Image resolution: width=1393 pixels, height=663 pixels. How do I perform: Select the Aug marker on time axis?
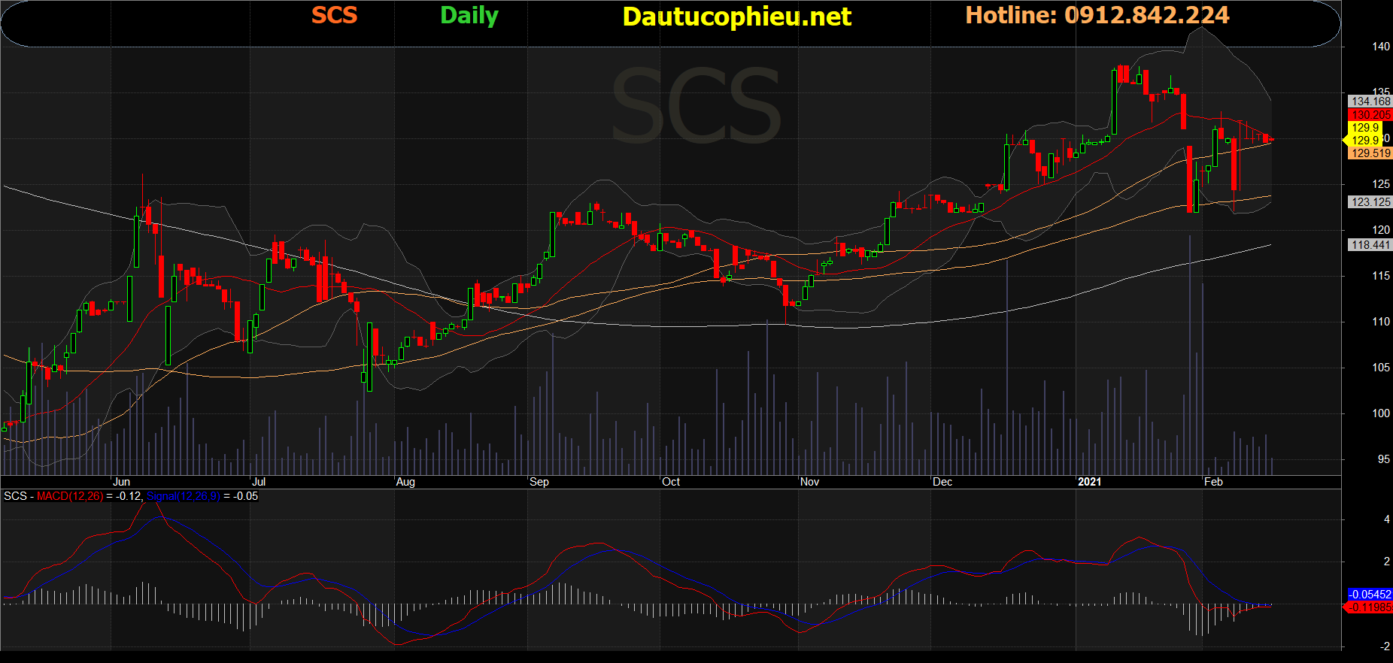(x=405, y=482)
